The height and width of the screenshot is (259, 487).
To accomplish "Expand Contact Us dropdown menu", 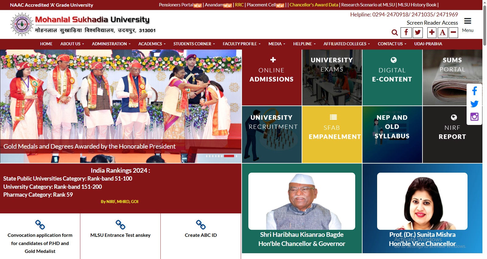I will [392, 44].
